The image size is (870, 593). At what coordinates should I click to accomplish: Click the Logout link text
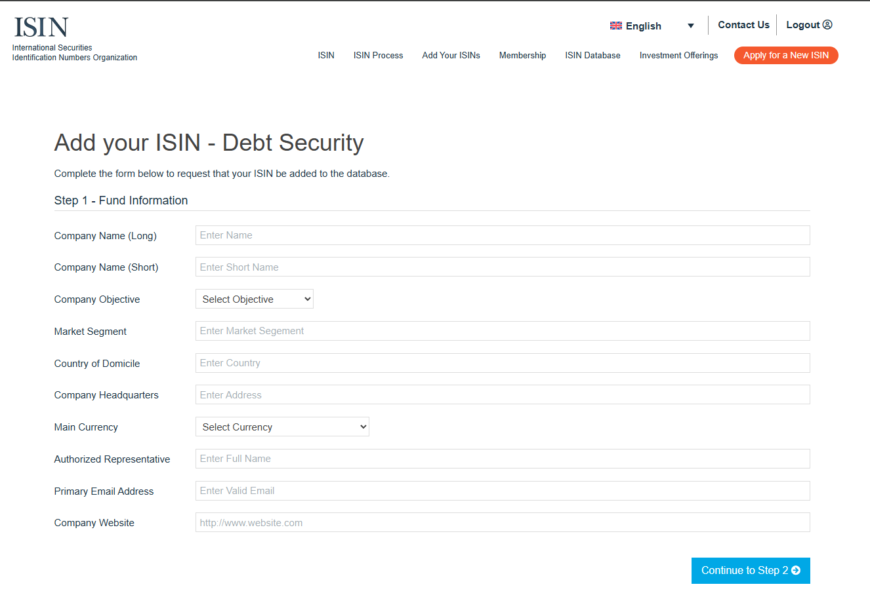(803, 25)
